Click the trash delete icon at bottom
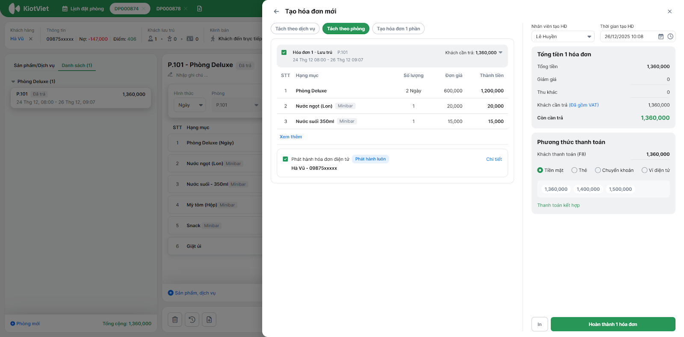The image size is (684, 337). pos(175,319)
